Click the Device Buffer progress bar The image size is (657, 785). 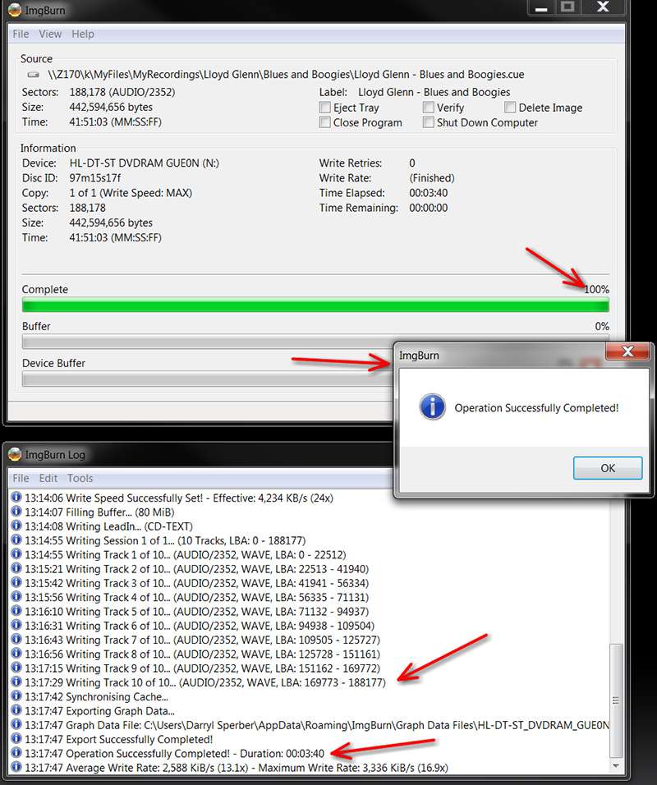coord(207,379)
